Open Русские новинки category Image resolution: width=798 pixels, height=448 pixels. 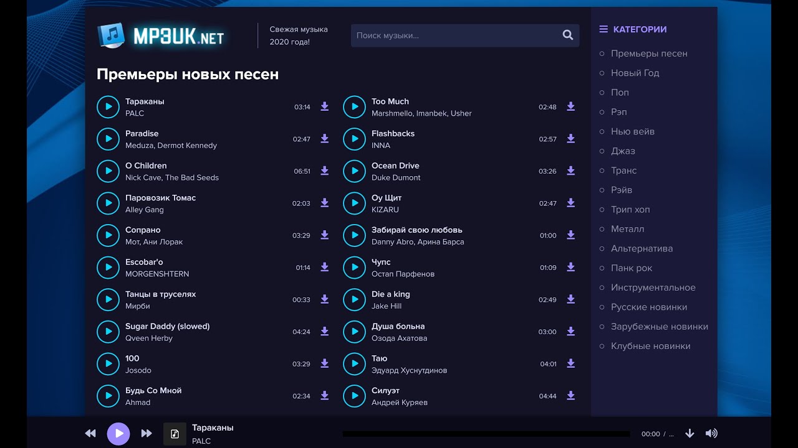649,307
